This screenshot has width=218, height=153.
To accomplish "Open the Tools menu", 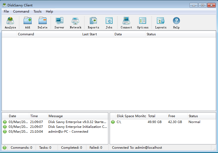I will click(x=38, y=12).
